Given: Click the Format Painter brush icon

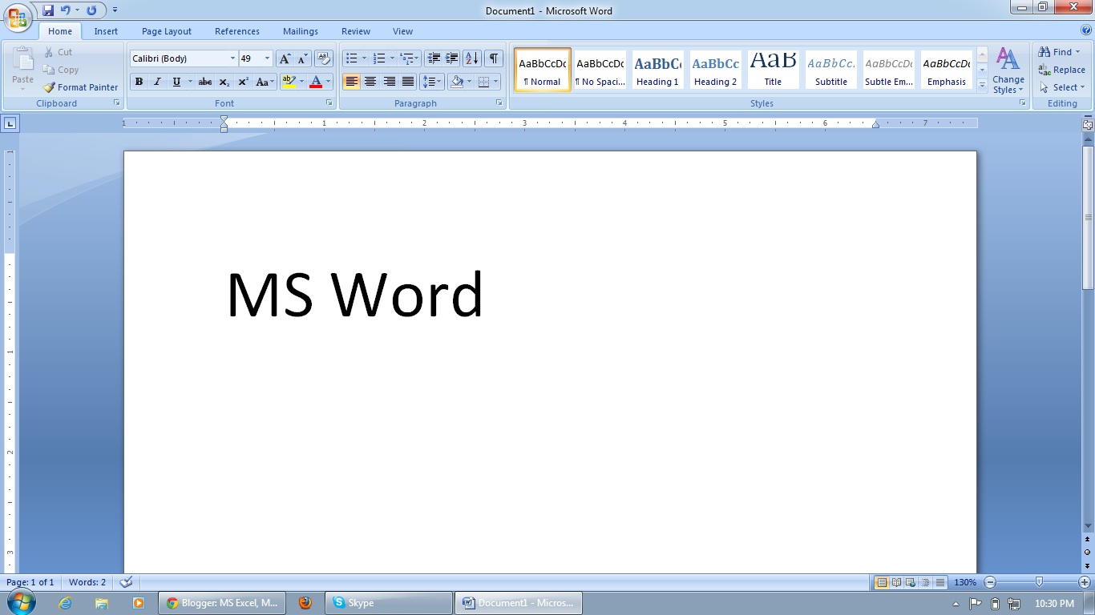Looking at the screenshot, I should [49, 87].
